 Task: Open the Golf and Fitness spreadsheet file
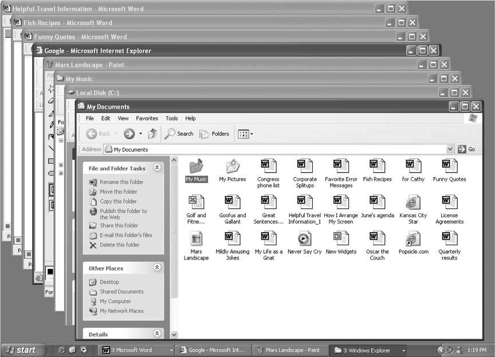[196, 203]
